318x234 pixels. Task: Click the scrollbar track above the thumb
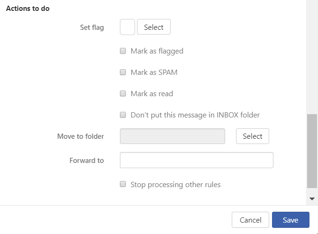click(x=312, y=57)
